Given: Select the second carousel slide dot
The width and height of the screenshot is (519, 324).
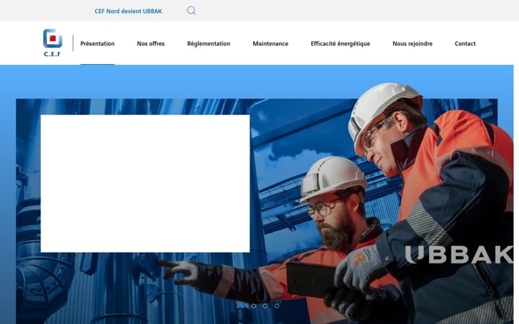Looking at the screenshot, I should (x=265, y=306).
